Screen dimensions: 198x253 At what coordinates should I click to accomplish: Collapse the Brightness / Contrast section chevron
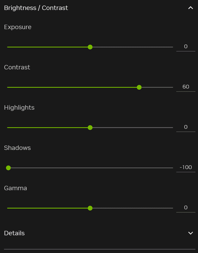click(x=190, y=8)
